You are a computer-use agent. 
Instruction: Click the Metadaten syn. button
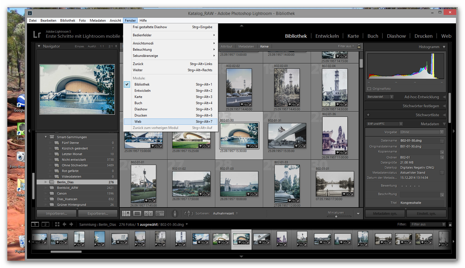[x=385, y=214]
